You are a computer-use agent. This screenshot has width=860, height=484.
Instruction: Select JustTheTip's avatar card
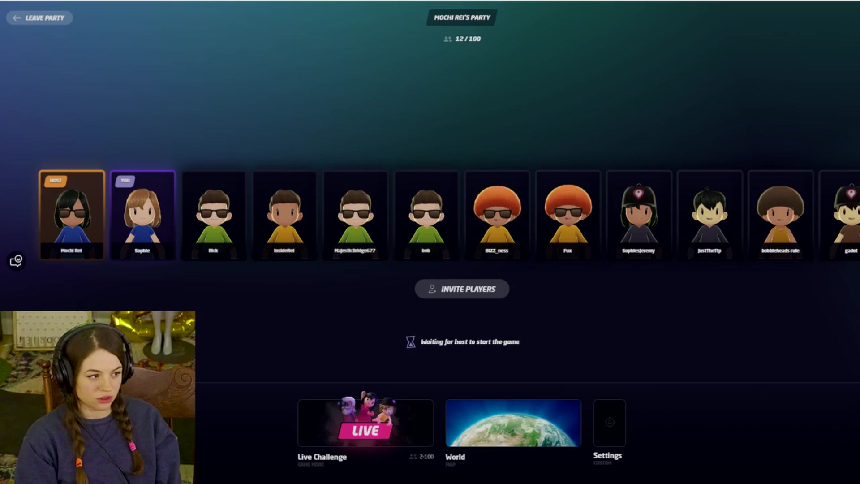pyautogui.click(x=709, y=215)
